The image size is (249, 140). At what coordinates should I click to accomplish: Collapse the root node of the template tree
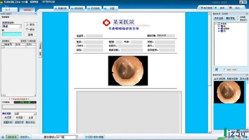tap(216, 24)
